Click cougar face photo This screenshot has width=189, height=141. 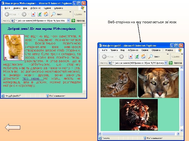158,83
